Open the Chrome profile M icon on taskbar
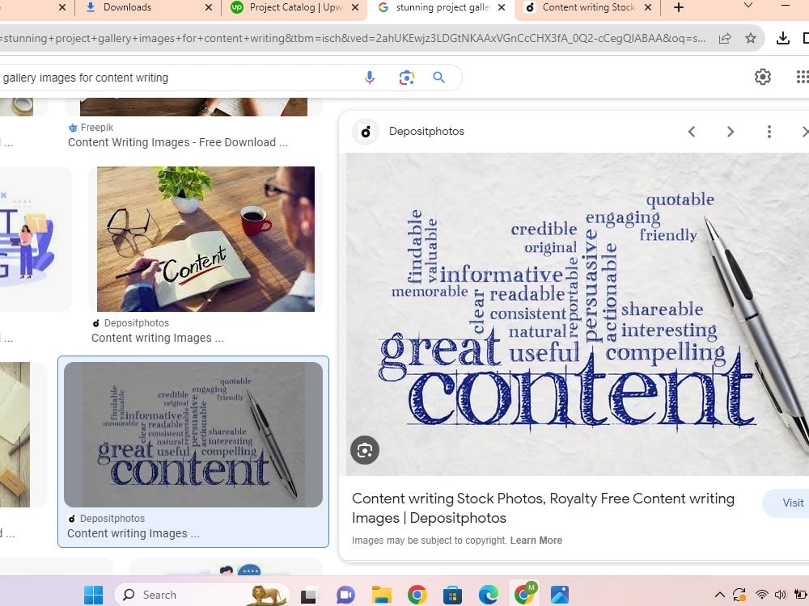 pos(525,594)
